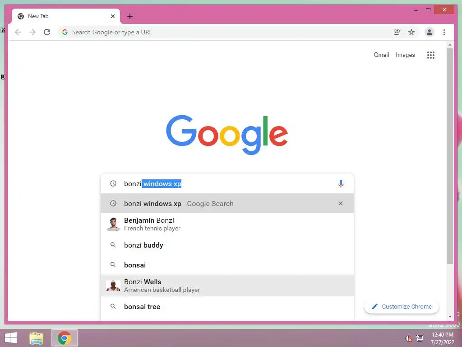462x347 pixels.
Task: Click the muted volume tray icon
Action: (408, 338)
